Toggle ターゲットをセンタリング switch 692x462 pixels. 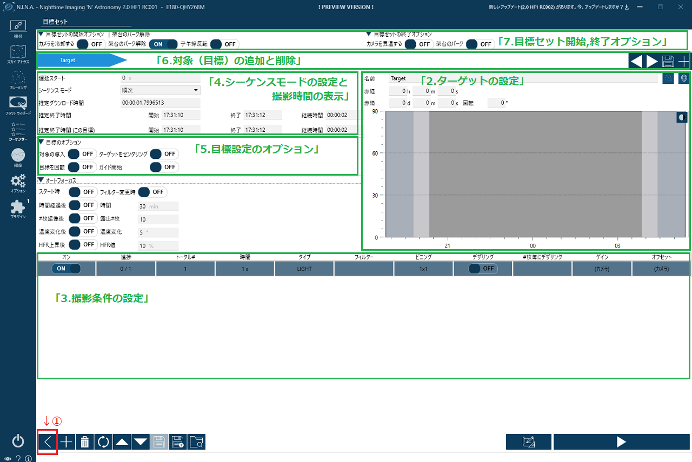[164, 154]
